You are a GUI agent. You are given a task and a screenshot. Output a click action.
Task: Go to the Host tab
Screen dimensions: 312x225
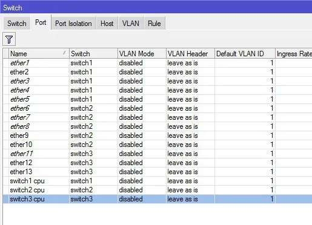[107, 24]
